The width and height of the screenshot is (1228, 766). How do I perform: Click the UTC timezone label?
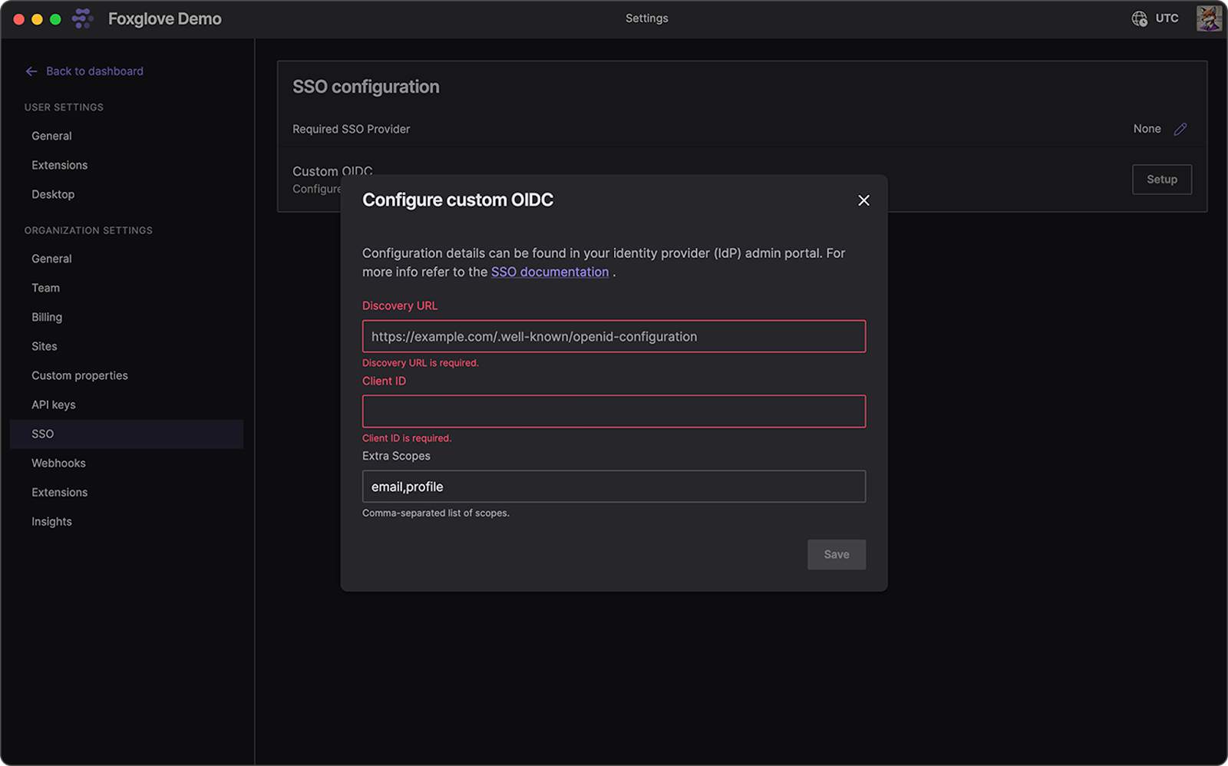(x=1167, y=18)
